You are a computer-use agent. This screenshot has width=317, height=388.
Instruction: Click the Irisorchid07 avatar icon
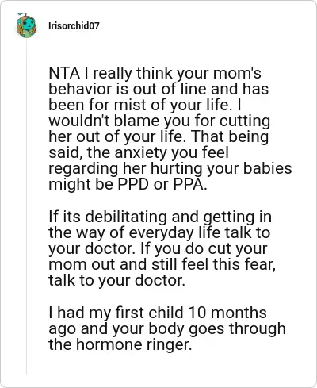pyautogui.click(x=26, y=25)
